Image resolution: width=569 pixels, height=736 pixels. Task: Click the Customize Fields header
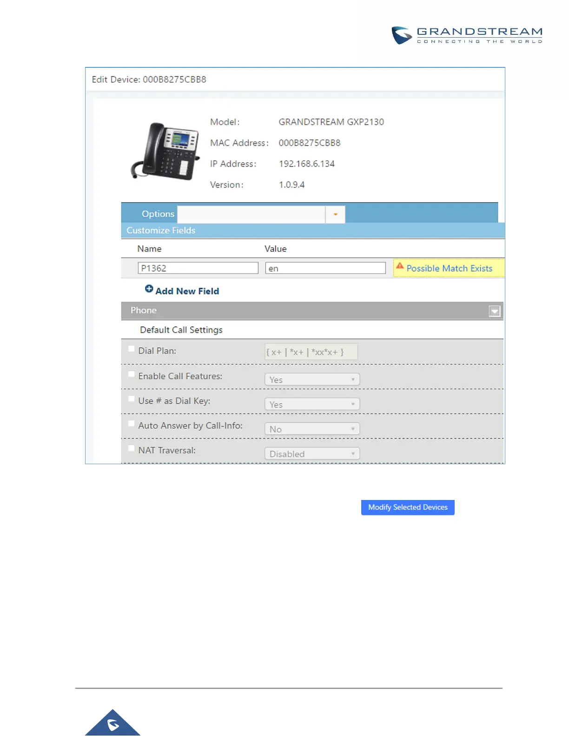(313, 230)
